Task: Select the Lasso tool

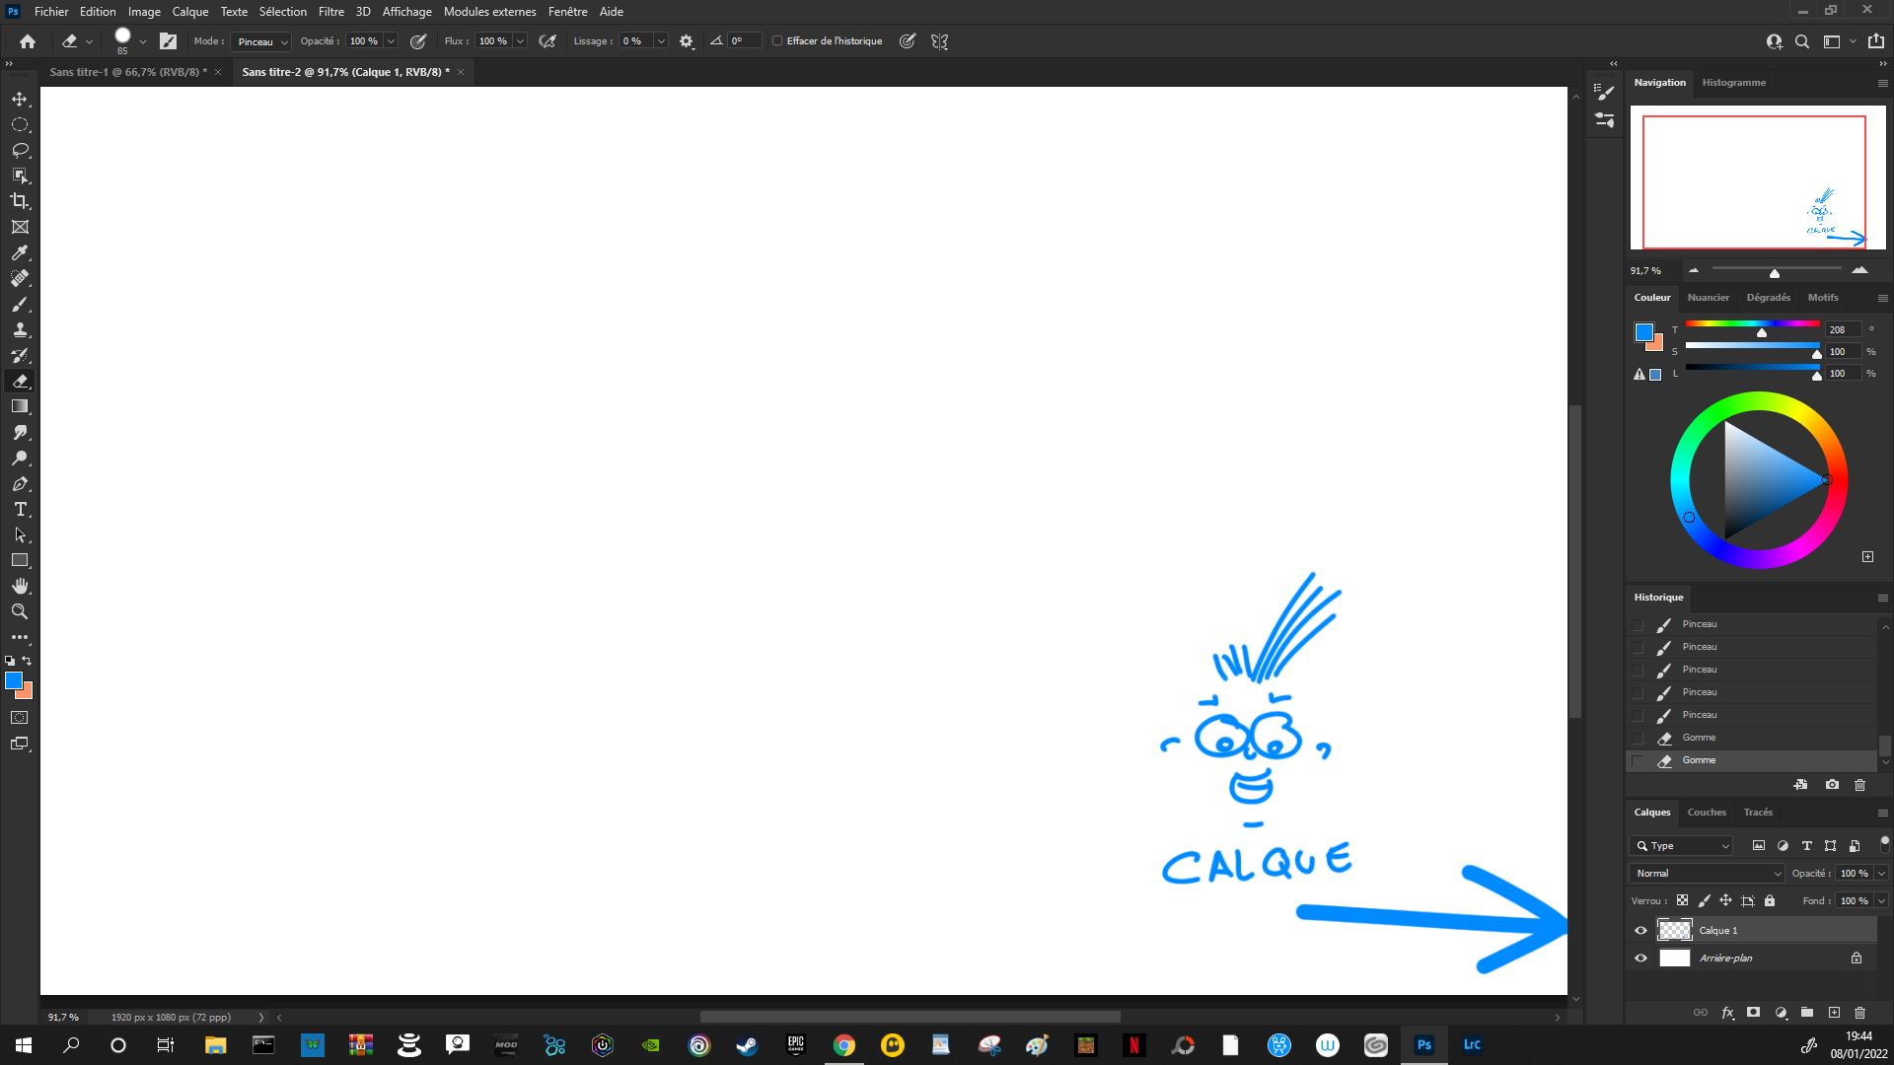Action: coord(20,150)
